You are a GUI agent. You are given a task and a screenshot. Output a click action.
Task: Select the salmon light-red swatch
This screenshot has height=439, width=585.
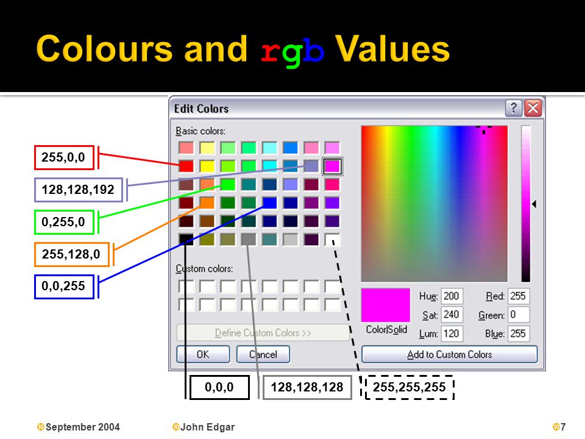186,148
